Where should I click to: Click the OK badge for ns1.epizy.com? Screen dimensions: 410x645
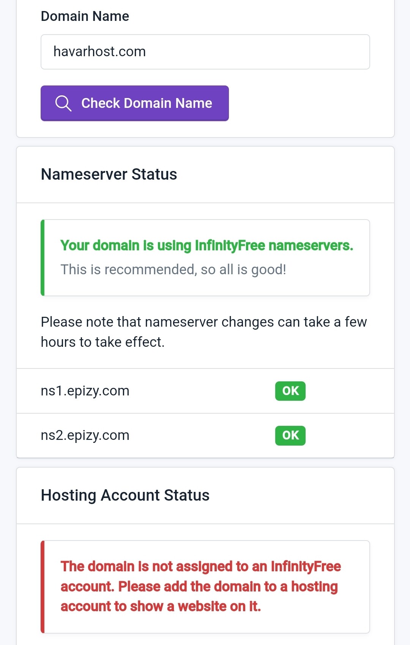coord(290,391)
